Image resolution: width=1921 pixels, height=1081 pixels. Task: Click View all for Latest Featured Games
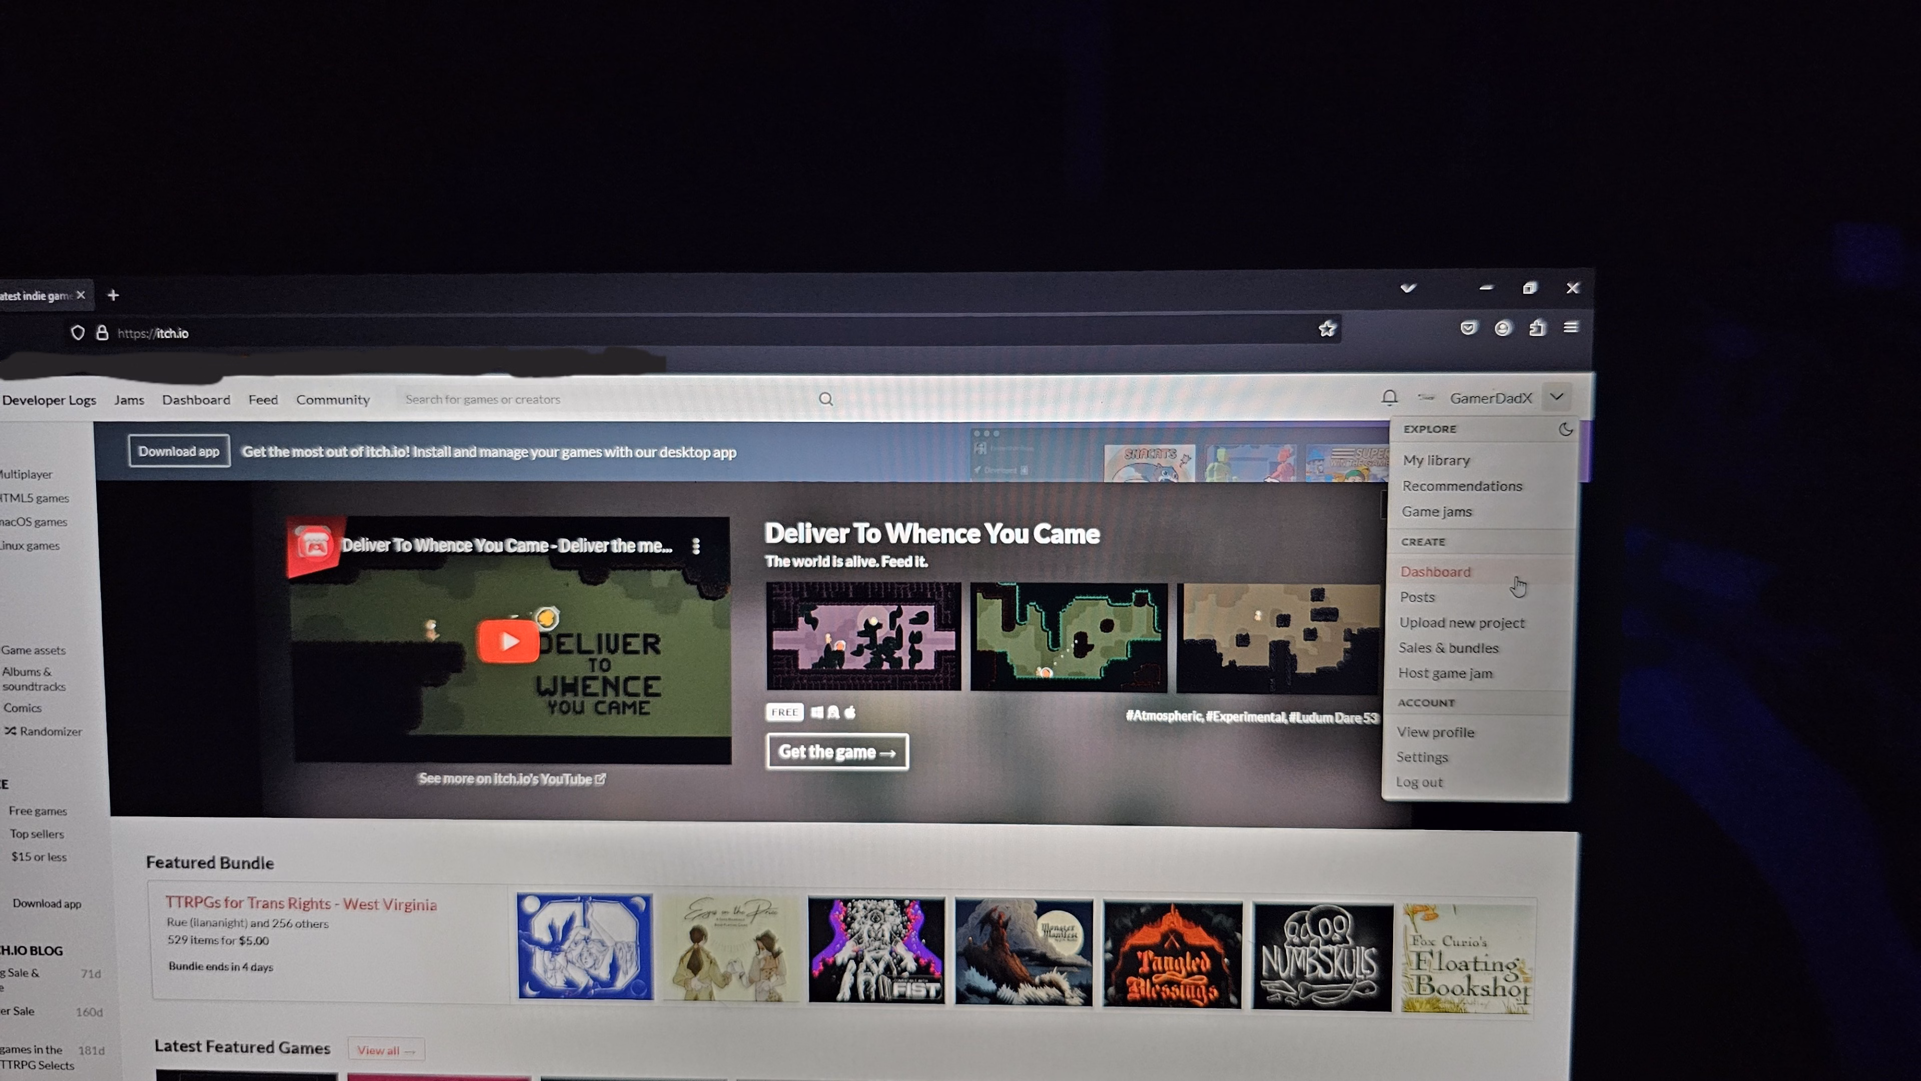point(386,1050)
